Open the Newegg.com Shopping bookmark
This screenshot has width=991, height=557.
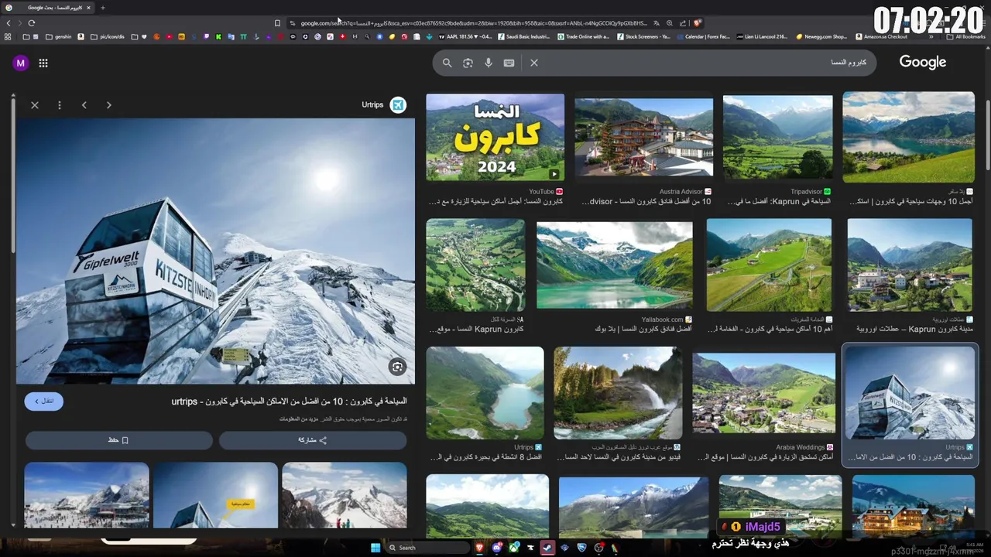[x=821, y=36]
